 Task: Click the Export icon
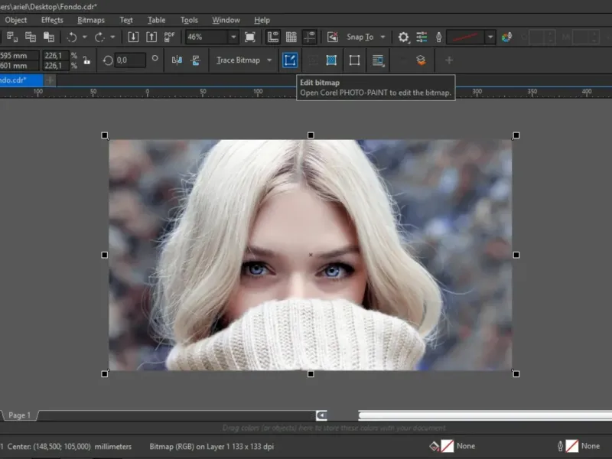coord(151,37)
